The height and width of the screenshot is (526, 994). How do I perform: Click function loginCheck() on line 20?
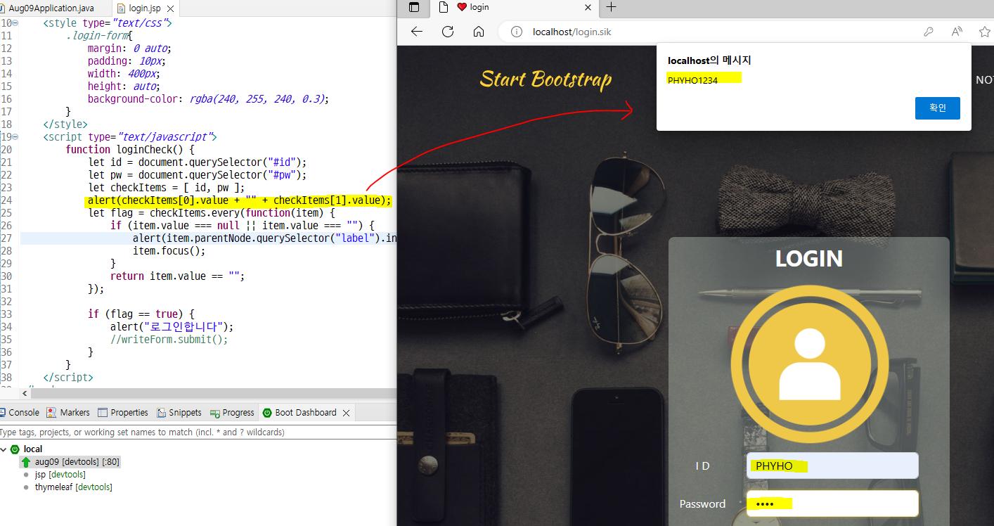click(130, 150)
